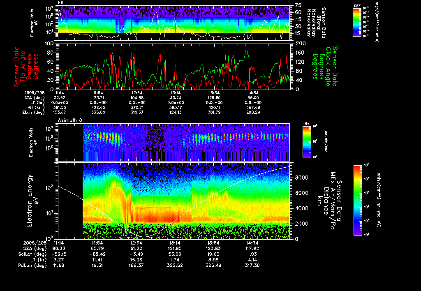The height and width of the screenshot is (291, 421).
Task: Click the 8000 km distance axis tick
Action: point(301,178)
